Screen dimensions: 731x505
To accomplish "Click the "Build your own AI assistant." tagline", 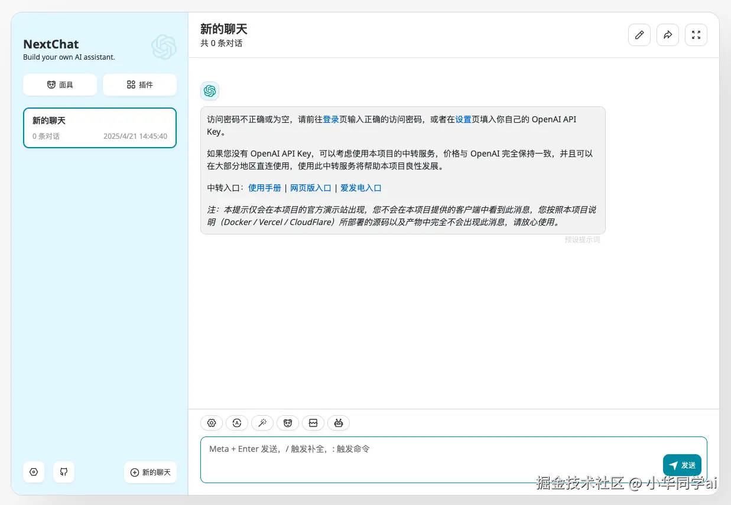I will coord(69,57).
